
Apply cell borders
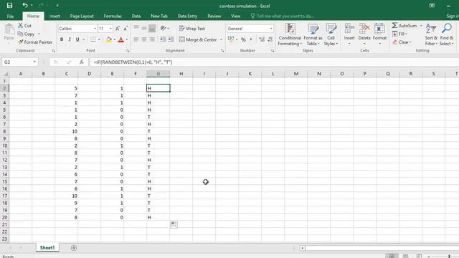click(93, 39)
